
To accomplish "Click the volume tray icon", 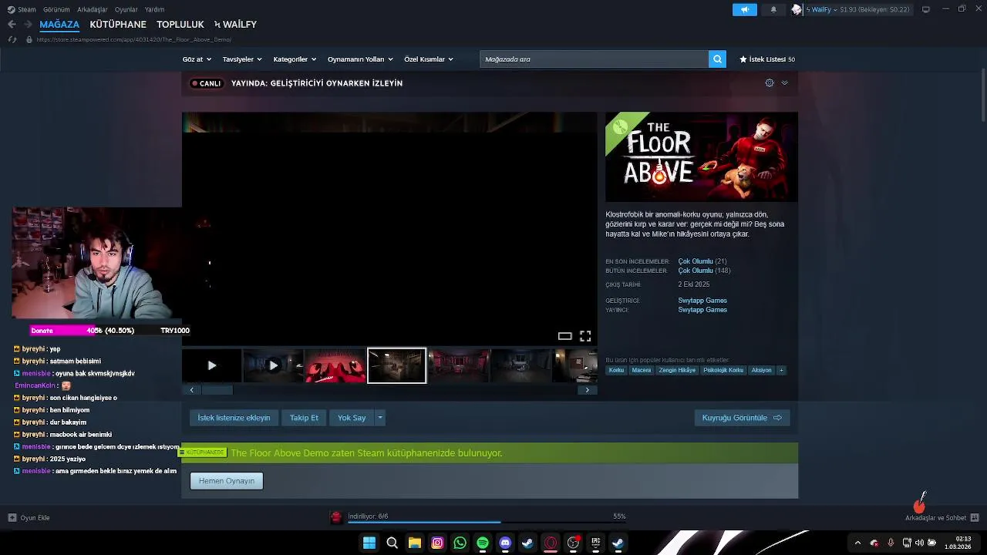I will (x=919, y=543).
